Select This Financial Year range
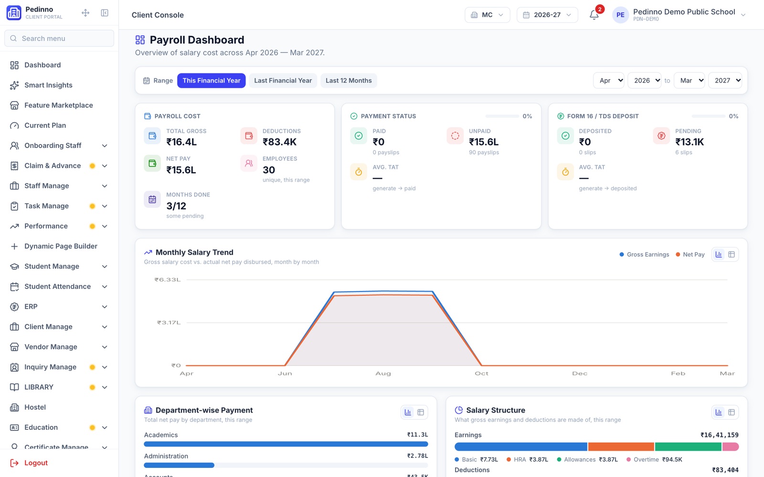Viewport: 764px width, 477px height. [212, 81]
